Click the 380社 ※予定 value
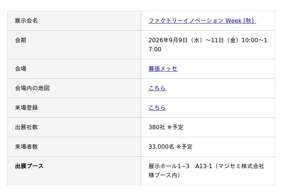This screenshot has width=289, height=196. click(166, 127)
